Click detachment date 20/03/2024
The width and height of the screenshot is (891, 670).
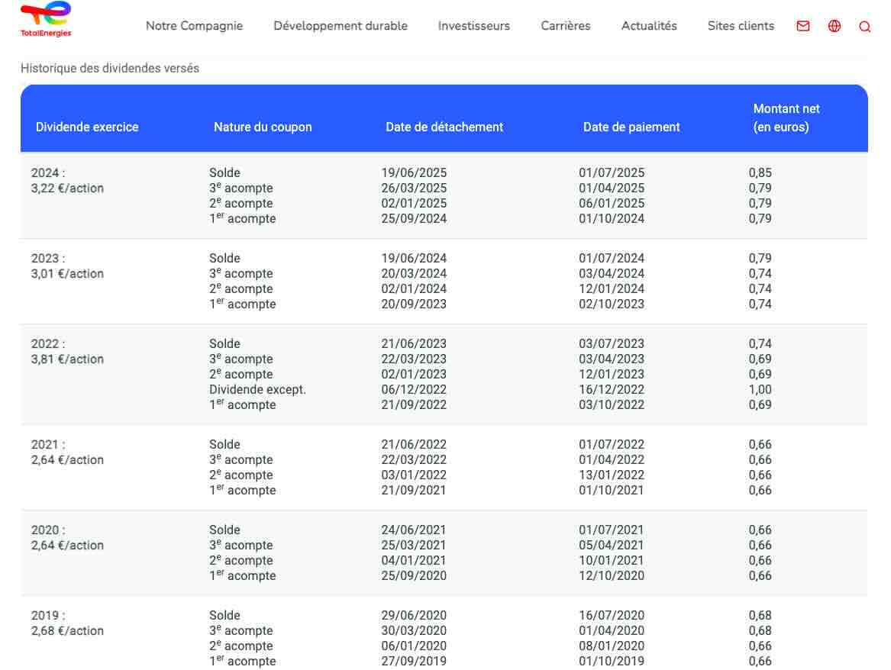pyautogui.click(x=414, y=274)
